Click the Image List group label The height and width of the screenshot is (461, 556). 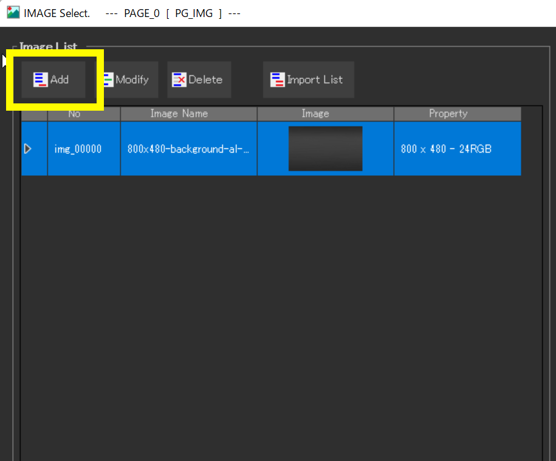[49, 46]
